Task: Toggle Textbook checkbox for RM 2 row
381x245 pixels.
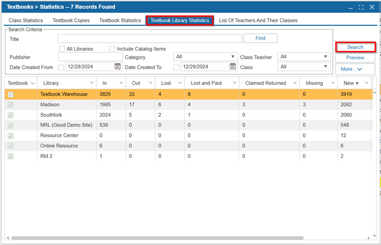Action: pos(11,156)
